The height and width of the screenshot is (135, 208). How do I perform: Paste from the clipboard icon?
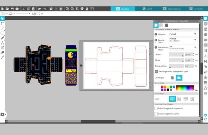tap(33, 9)
